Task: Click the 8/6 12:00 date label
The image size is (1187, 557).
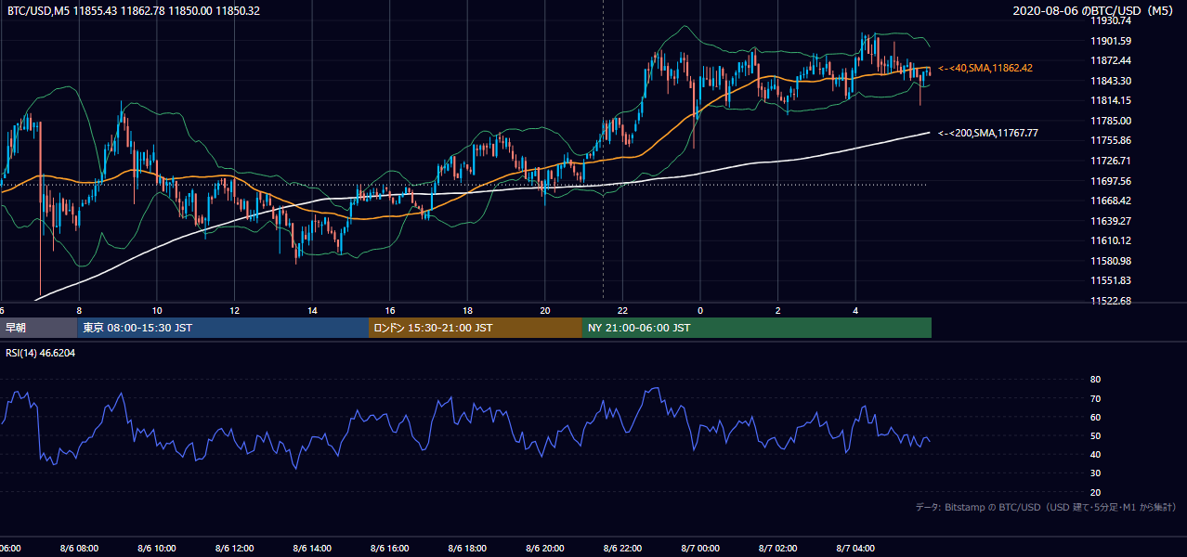Action: click(x=235, y=549)
